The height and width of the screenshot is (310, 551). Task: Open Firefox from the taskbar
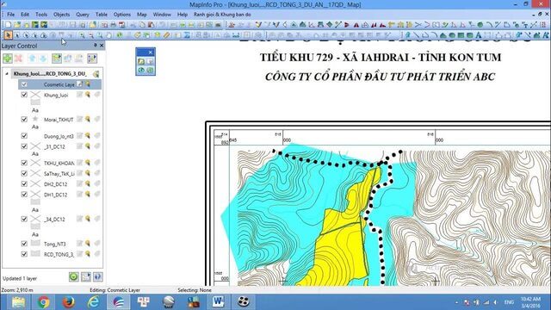click(x=69, y=302)
